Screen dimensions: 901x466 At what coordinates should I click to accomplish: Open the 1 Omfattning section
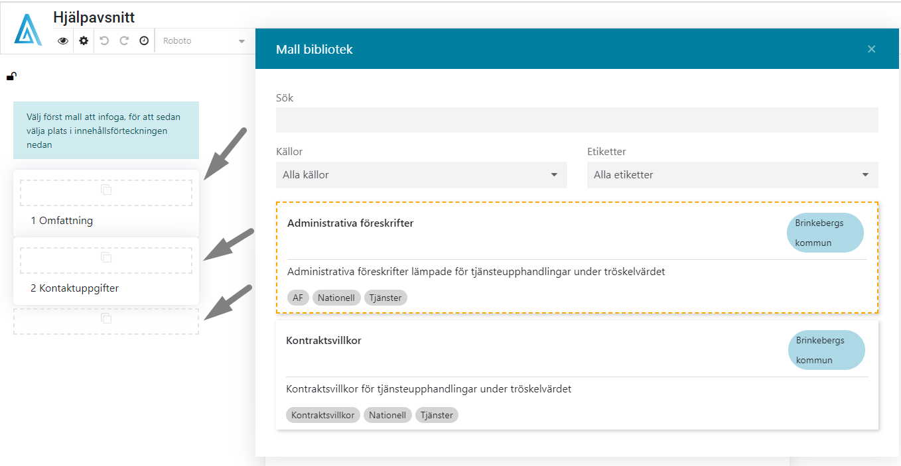coord(62,221)
